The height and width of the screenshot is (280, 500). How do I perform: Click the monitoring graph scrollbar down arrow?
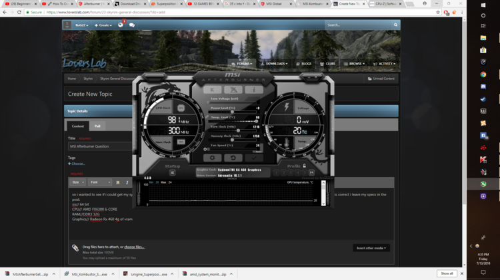tap(323, 204)
